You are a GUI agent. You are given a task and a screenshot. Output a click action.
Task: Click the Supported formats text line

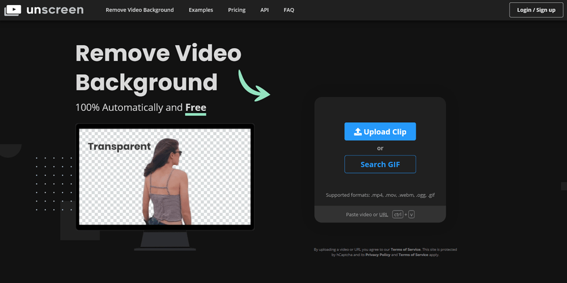(x=380, y=195)
